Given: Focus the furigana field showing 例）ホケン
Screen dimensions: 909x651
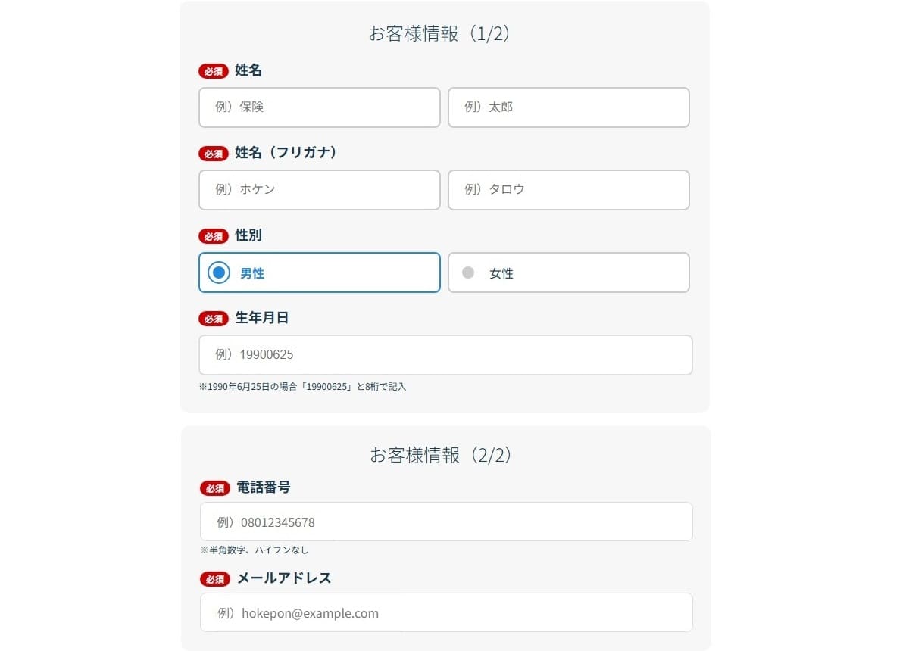Looking at the screenshot, I should tap(320, 190).
